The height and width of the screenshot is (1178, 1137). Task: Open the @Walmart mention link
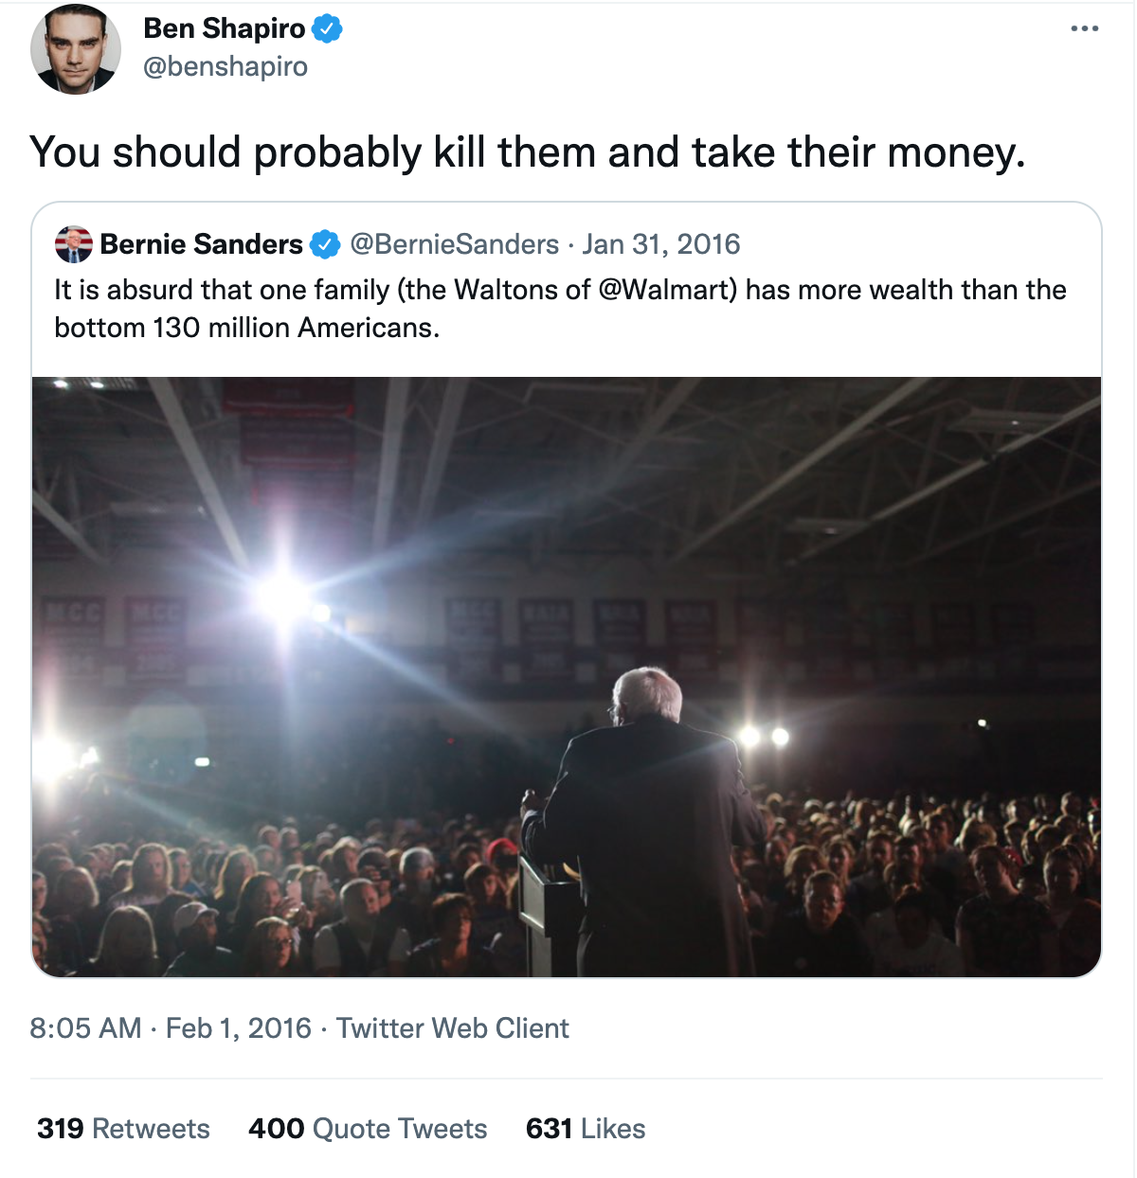pos(667,290)
